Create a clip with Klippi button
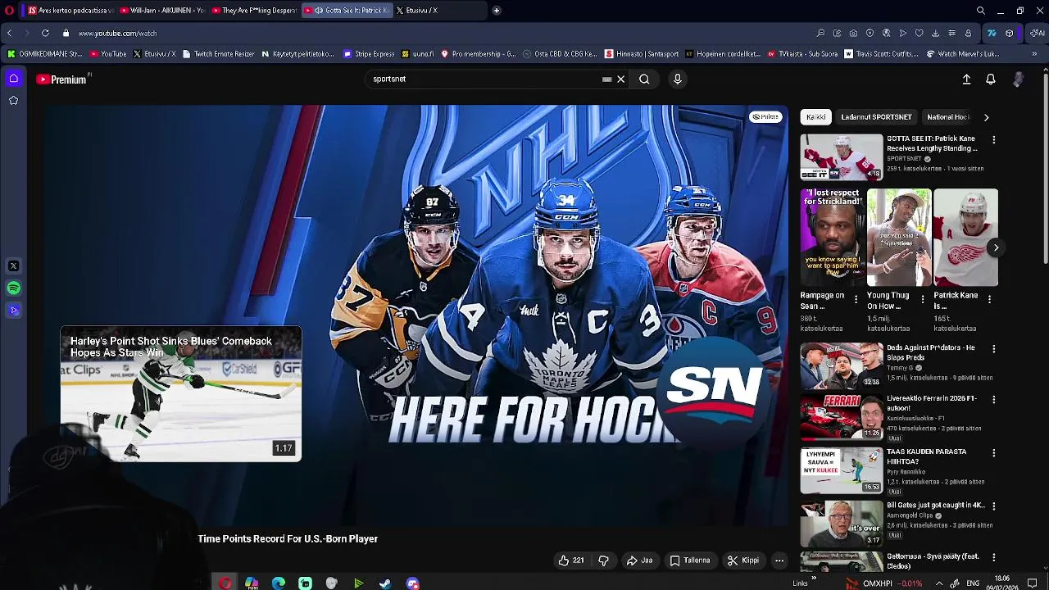The image size is (1049, 590). [743, 560]
